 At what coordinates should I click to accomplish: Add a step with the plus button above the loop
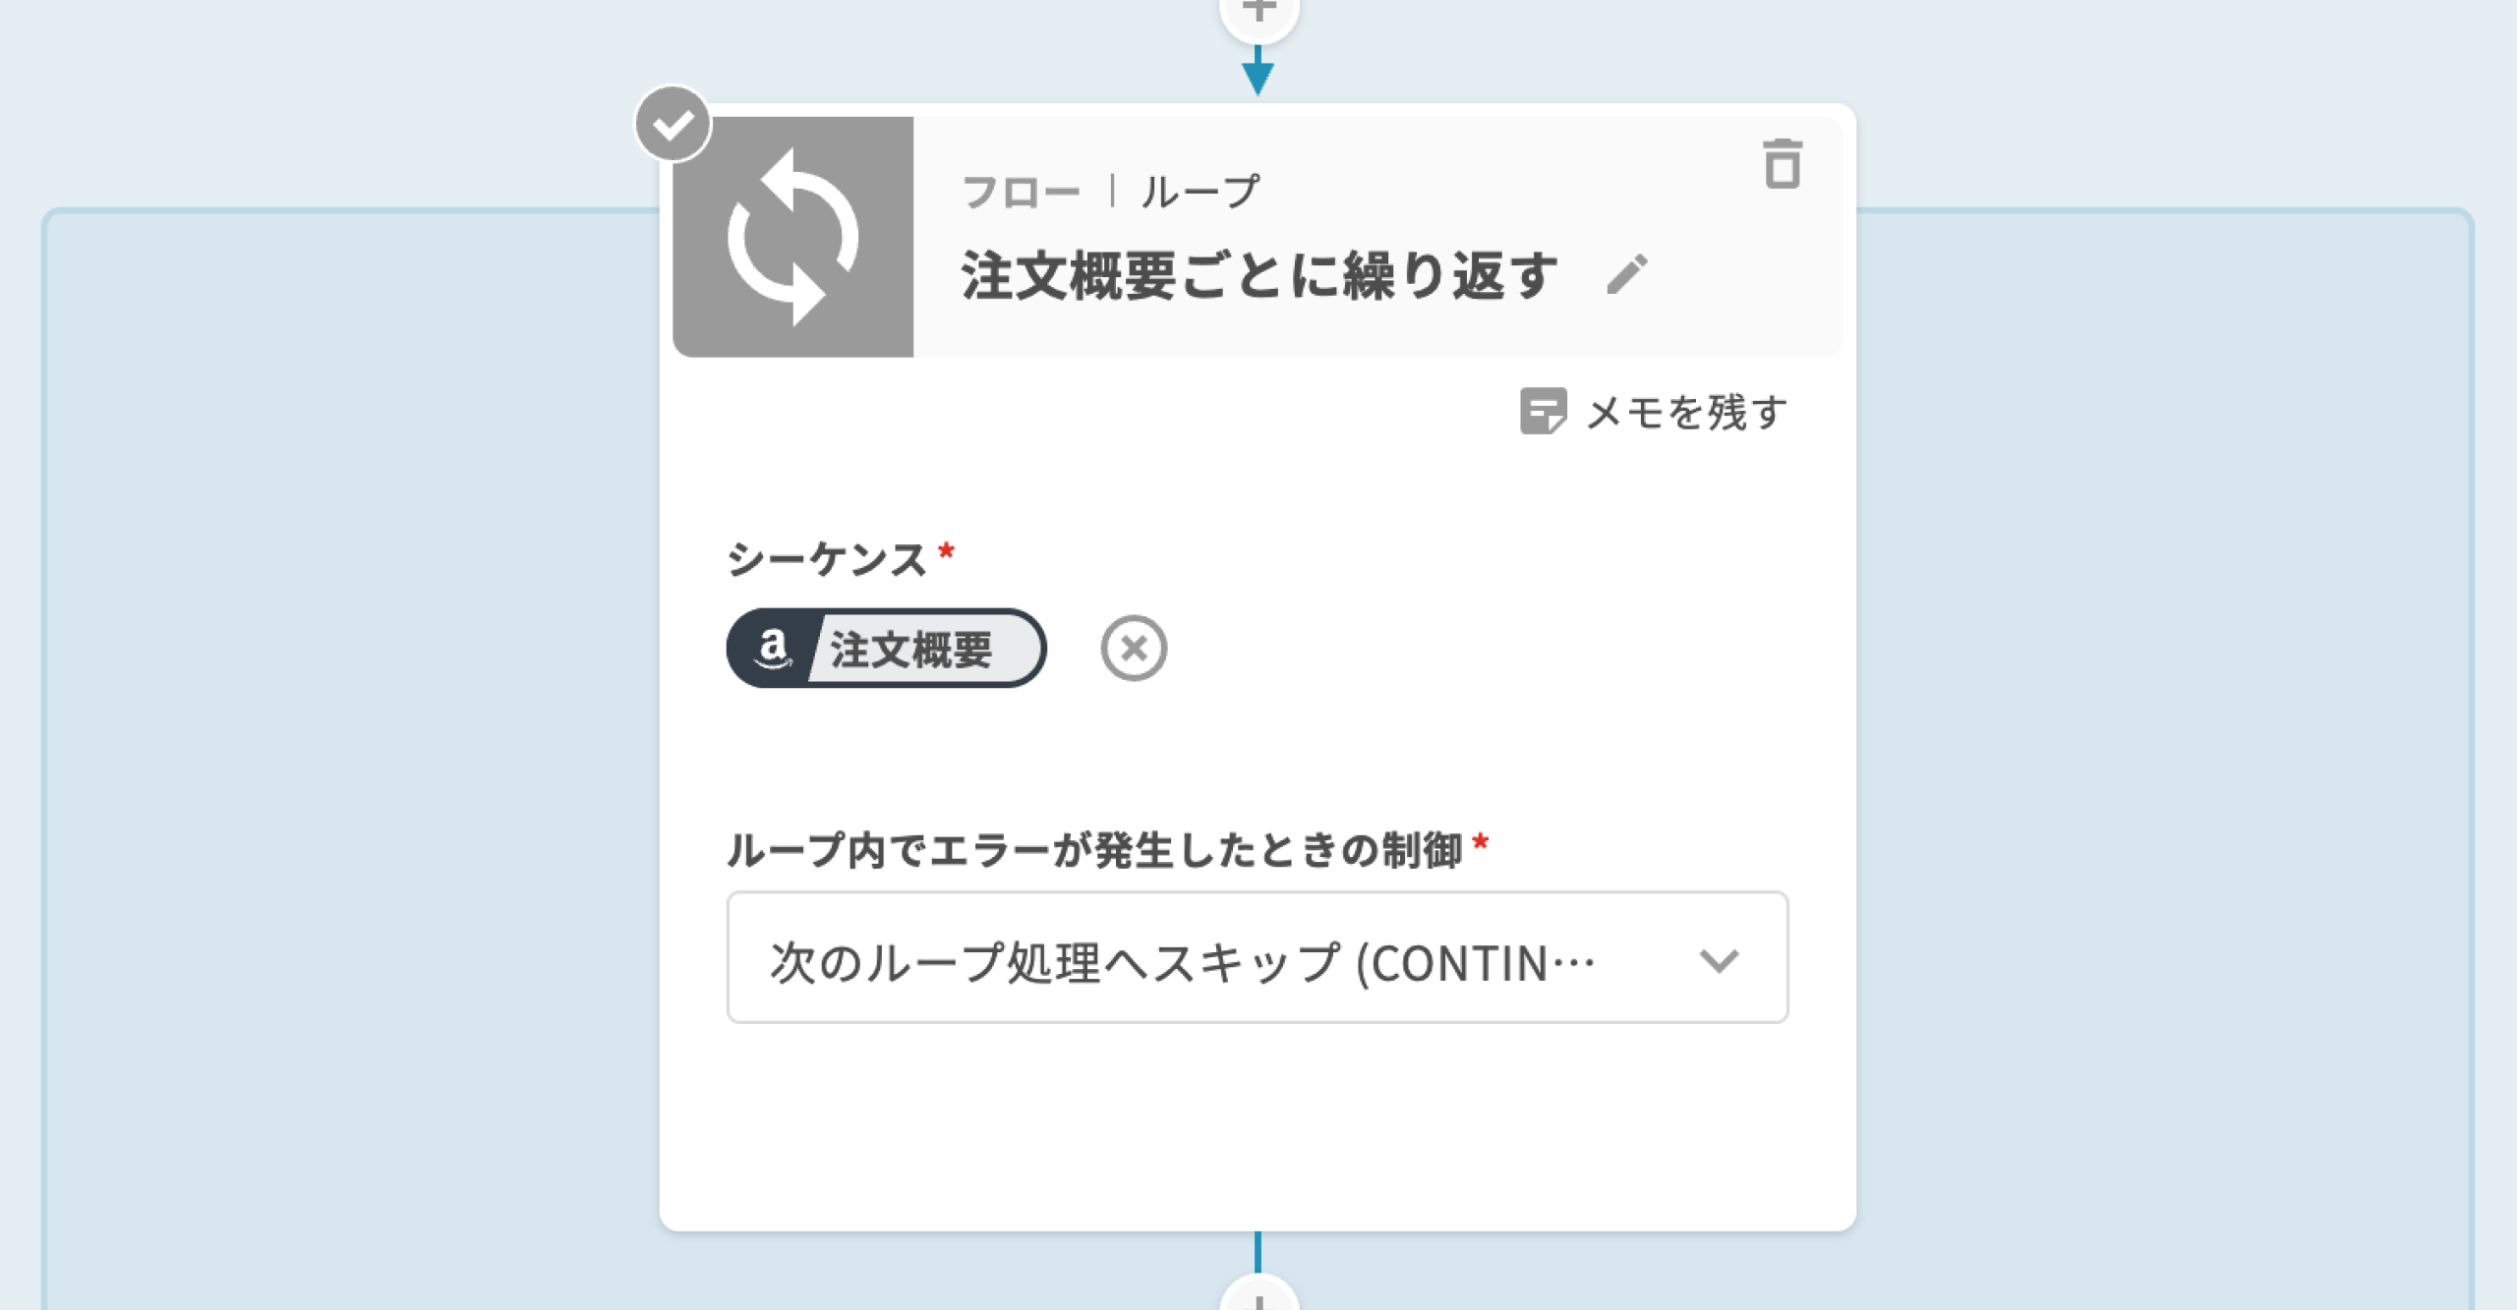click(1258, 14)
